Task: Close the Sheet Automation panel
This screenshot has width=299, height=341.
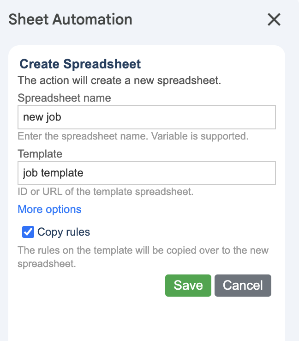Action: pyautogui.click(x=274, y=19)
